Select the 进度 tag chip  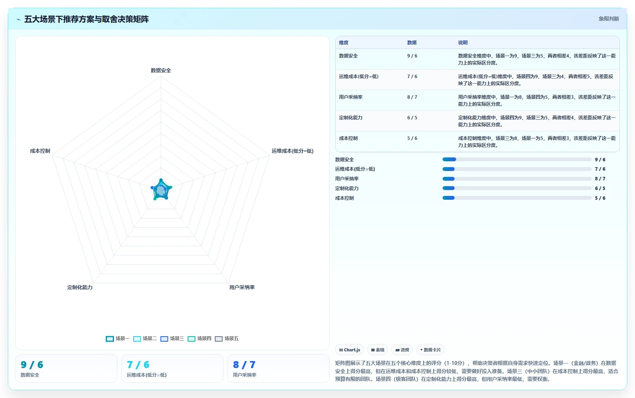pos(402,350)
